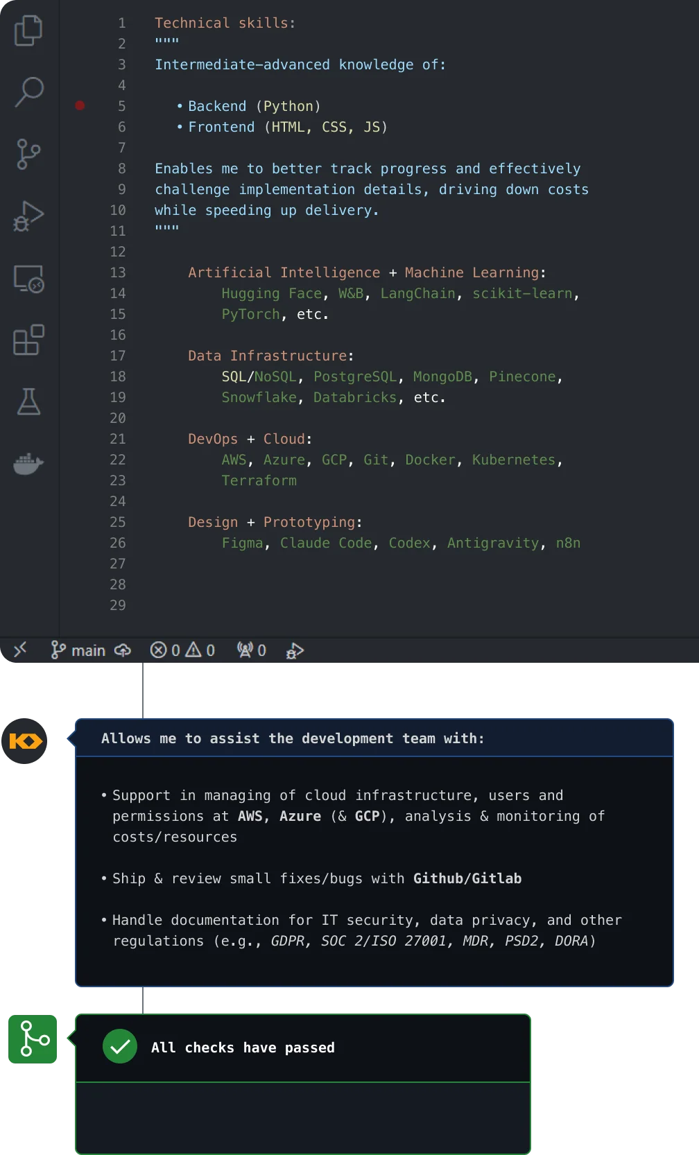Click the green git merge icon

[33, 1039]
